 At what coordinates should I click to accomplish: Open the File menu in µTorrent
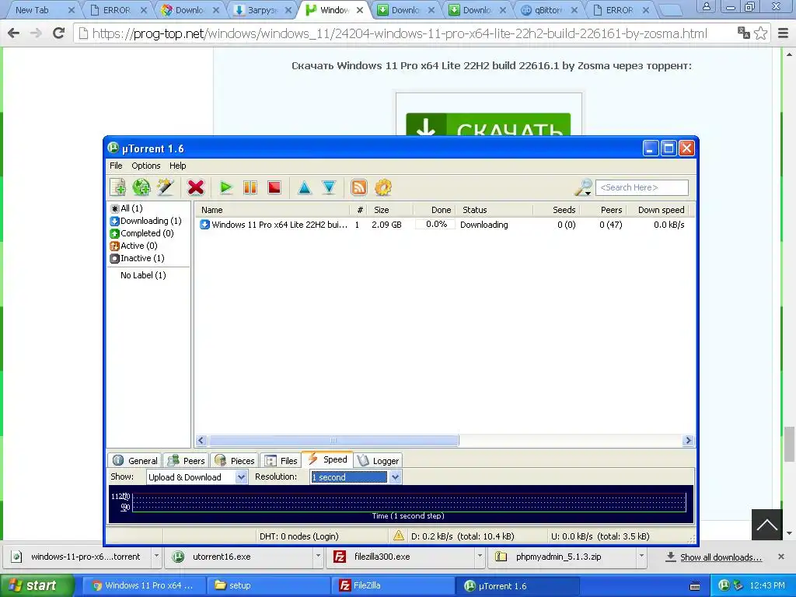116,166
